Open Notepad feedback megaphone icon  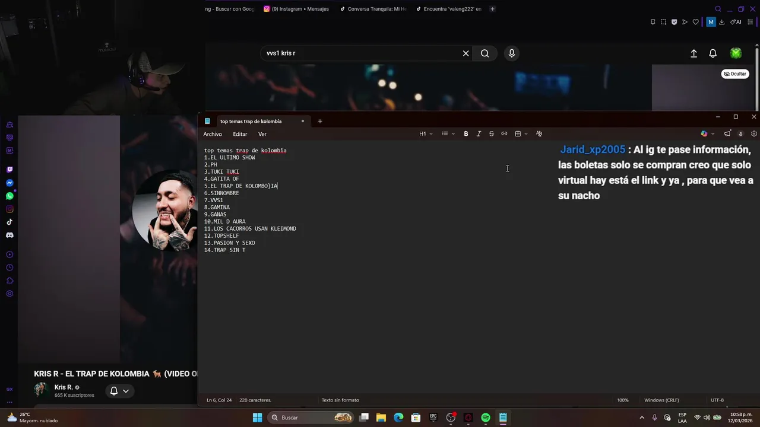(x=727, y=134)
